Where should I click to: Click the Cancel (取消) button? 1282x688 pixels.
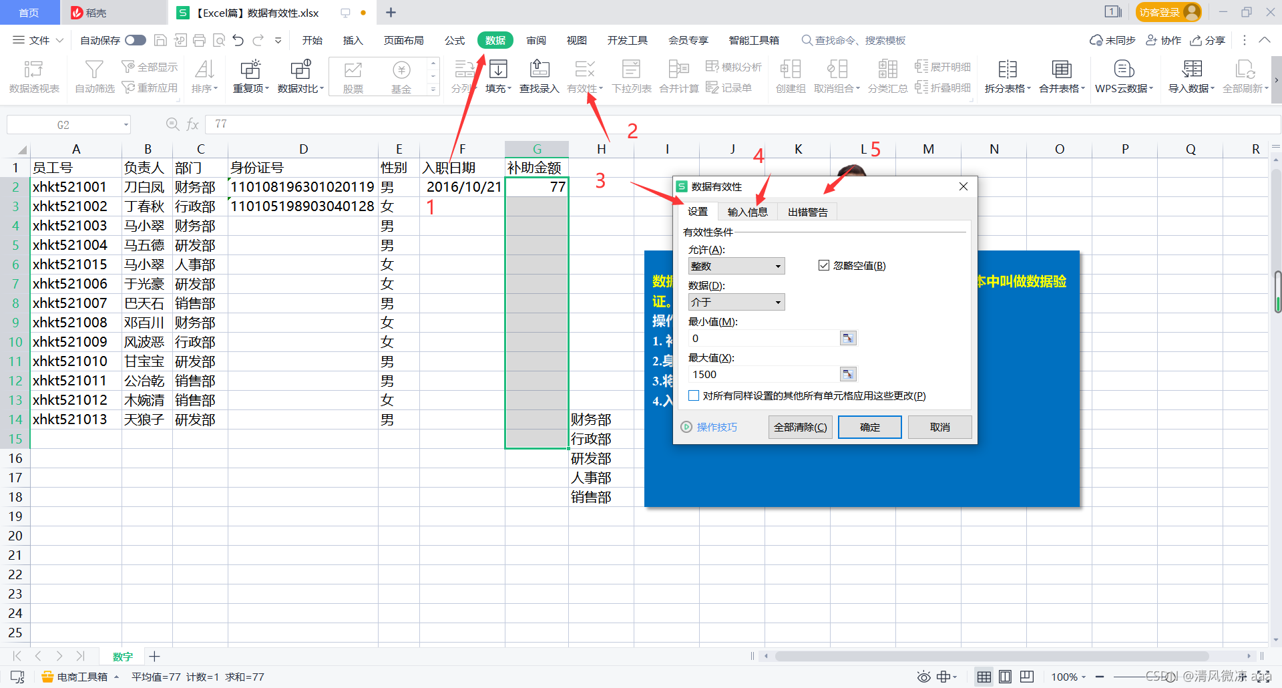tap(940, 427)
